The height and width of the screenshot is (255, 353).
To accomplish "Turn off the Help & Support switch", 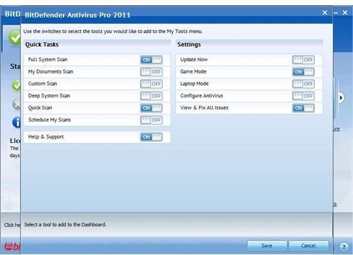I will (151, 137).
